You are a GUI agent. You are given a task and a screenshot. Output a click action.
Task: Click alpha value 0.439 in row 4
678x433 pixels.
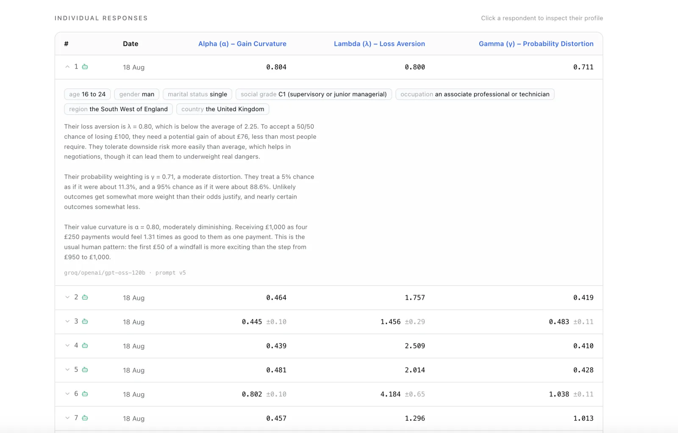pos(276,346)
